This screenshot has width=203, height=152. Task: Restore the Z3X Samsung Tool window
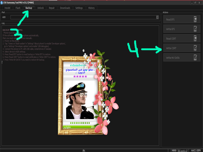[195, 3]
